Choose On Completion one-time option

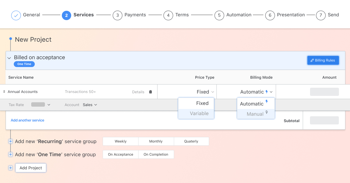[156, 154]
